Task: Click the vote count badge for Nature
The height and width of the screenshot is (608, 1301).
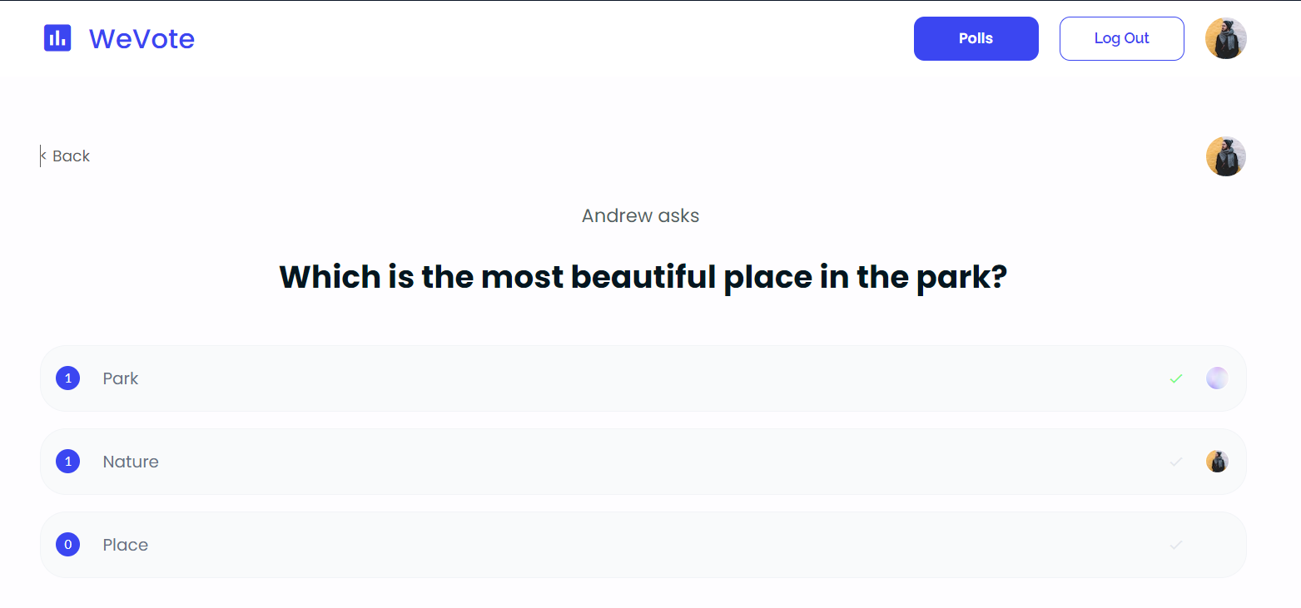Action: pos(67,462)
